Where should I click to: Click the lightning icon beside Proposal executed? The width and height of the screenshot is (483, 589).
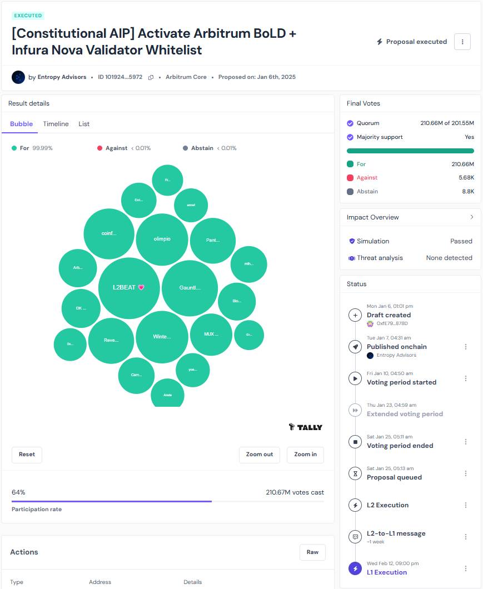pyautogui.click(x=380, y=42)
